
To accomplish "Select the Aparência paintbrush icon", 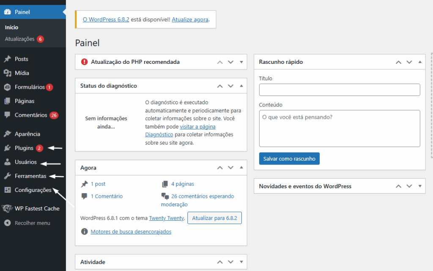I will (x=7, y=134).
